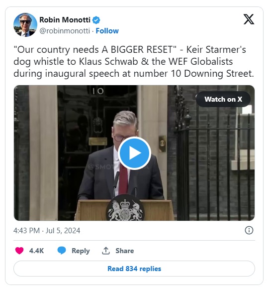Open the Robin Monotti display name
This screenshot has height=291, width=268.
tap(65, 20)
